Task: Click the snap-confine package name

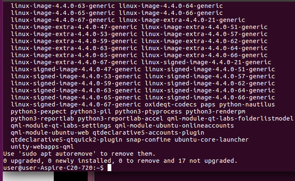Action: pos(149,140)
